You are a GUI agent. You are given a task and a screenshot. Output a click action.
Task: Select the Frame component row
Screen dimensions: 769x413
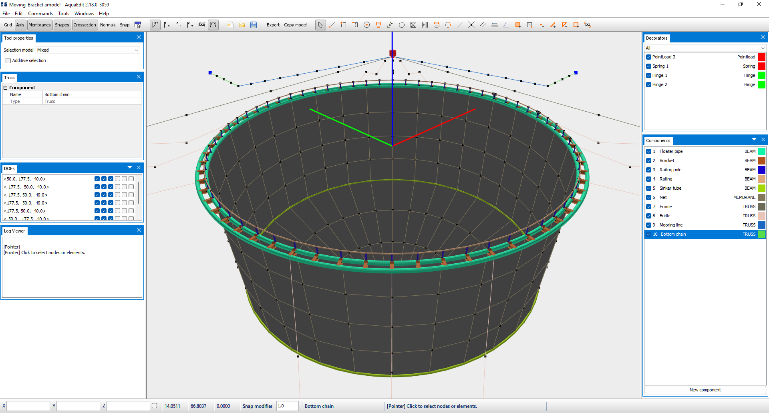[705, 206]
